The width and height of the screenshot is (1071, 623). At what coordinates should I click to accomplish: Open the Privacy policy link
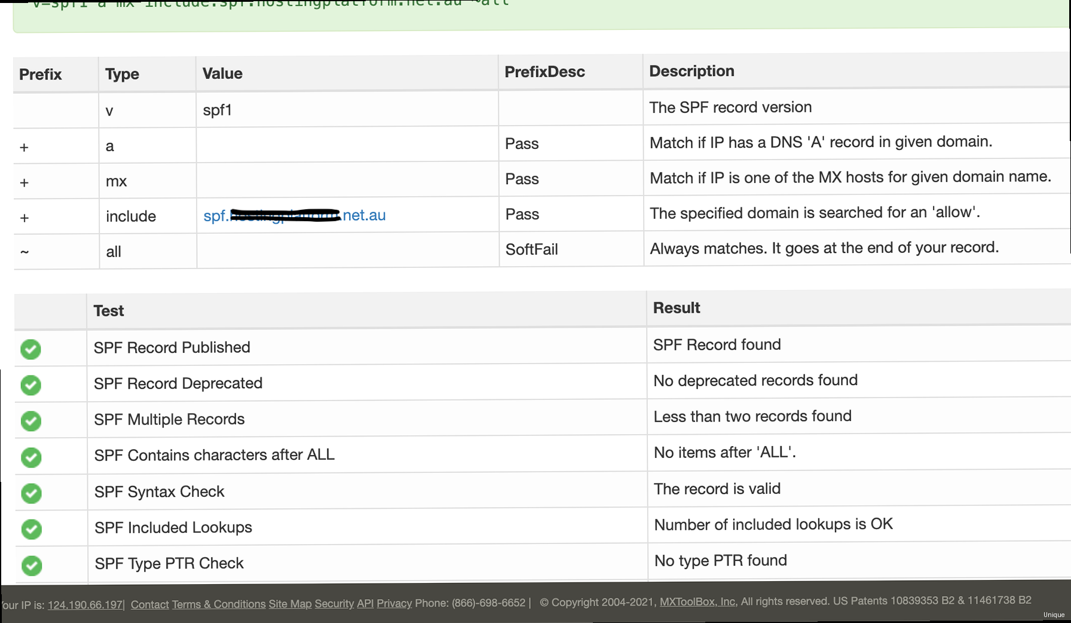tap(394, 603)
